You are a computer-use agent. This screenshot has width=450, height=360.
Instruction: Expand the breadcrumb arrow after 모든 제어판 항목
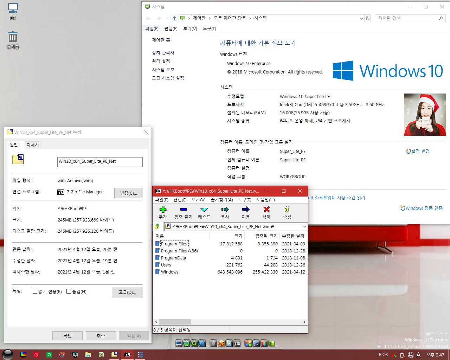(x=250, y=18)
